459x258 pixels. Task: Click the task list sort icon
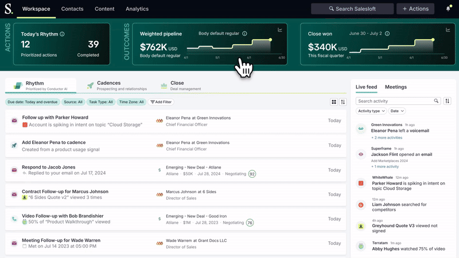pyautogui.click(x=343, y=102)
